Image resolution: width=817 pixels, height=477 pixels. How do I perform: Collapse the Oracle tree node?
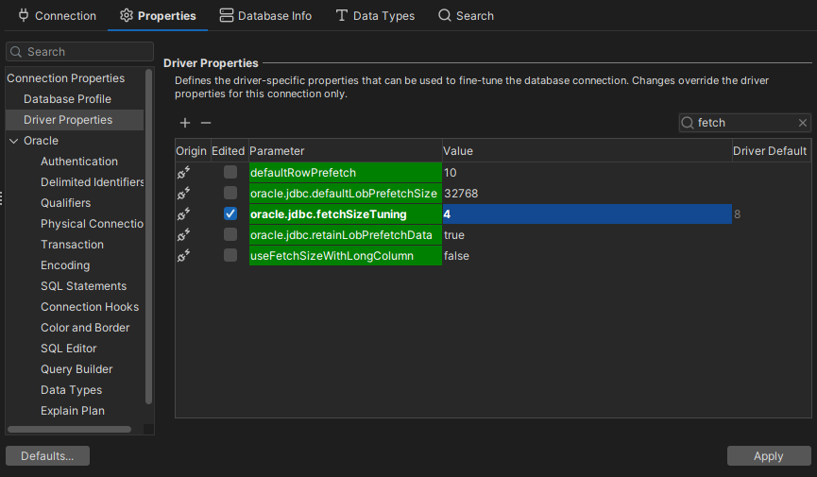click(x=13, y=141)
